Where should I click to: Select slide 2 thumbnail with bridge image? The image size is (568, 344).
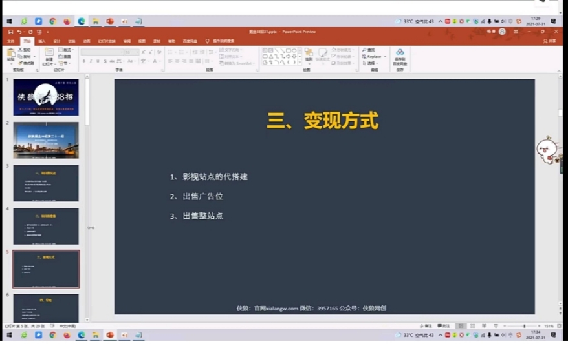click(x=46, y=140)
